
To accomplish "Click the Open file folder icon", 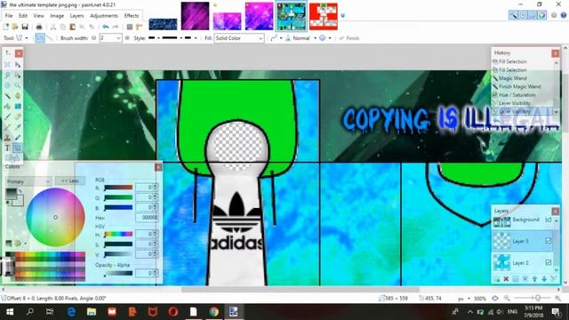I will (15, 27).
